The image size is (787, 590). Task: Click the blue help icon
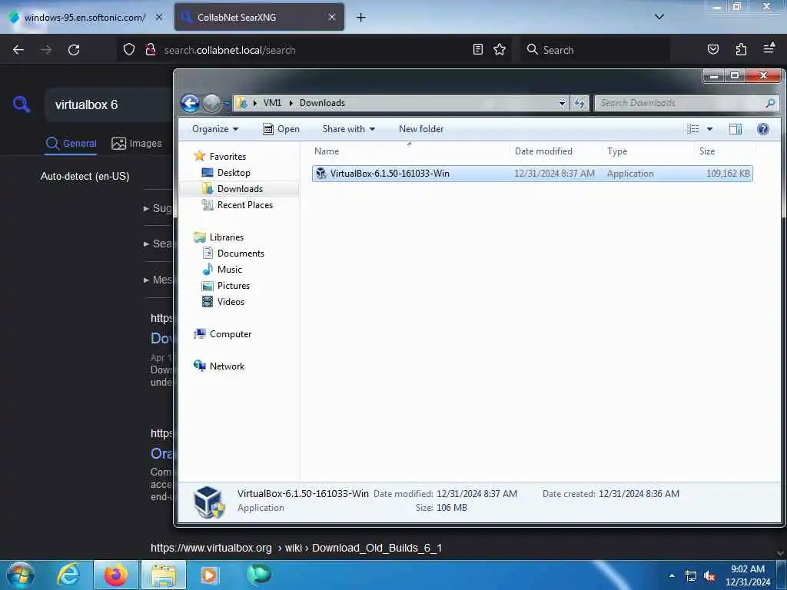pyautogui.click(x=763, y=129)
